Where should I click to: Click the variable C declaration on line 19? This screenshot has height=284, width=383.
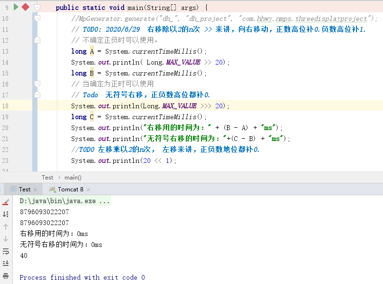pos(92,117)
